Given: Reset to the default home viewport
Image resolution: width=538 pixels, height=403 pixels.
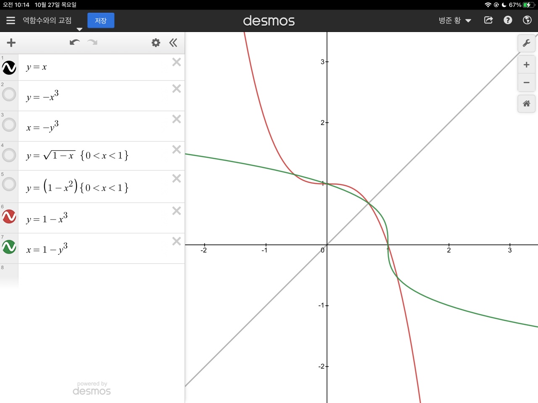Looking at the screenshot, I should coord(526,103).
